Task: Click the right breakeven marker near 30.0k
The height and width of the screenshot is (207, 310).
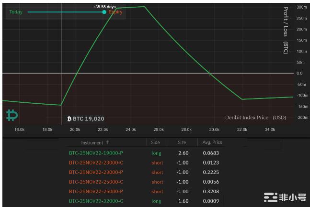Action: point(209,74)
